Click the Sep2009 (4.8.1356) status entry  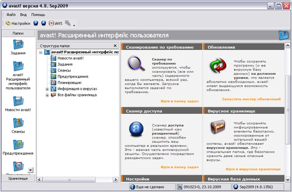click(258, 187)
